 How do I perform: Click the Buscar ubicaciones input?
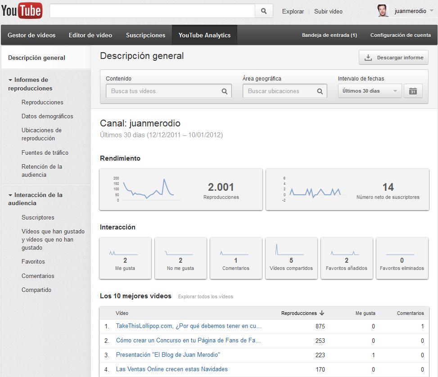click(x=284, y=91)
